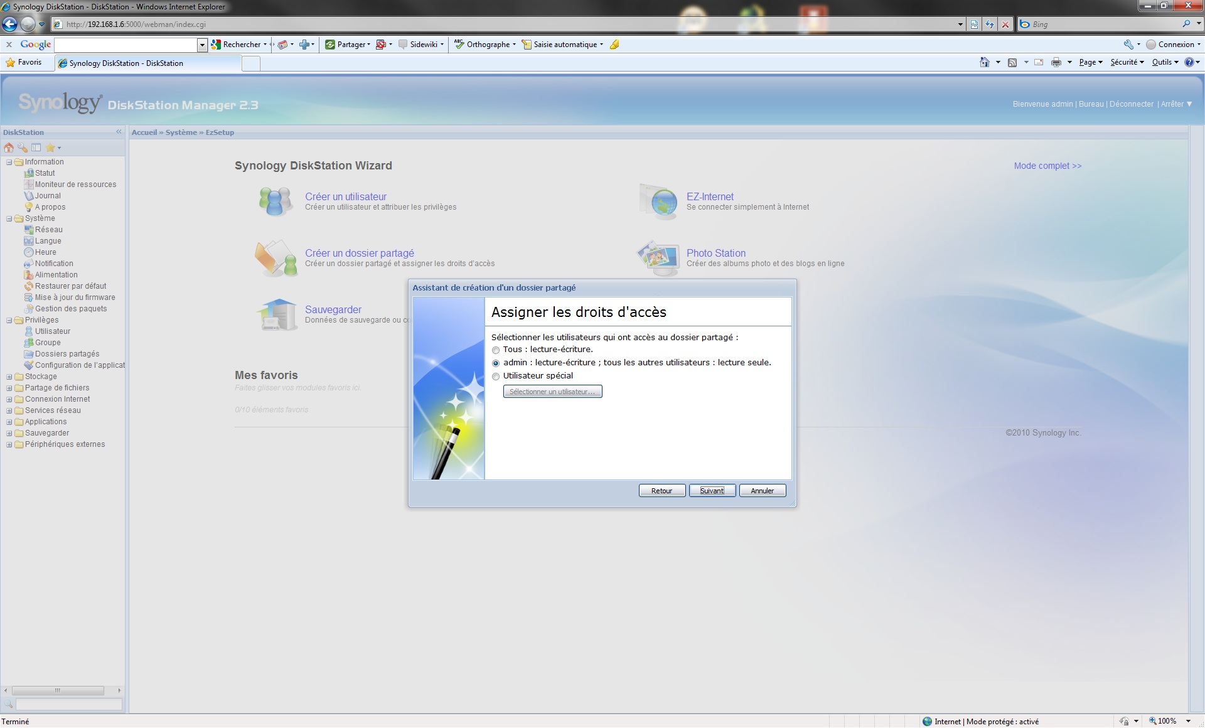The image size is (1205, 728).
Task: Select the Tous : lecture-écriture radio option
Action: tap(496, 350)
